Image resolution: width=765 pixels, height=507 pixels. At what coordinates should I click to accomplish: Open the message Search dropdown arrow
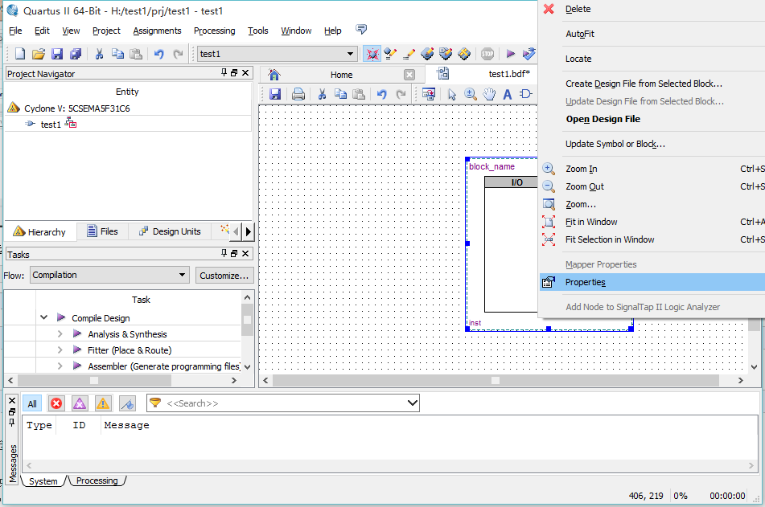pyautogui.click(x=412, y=403)
